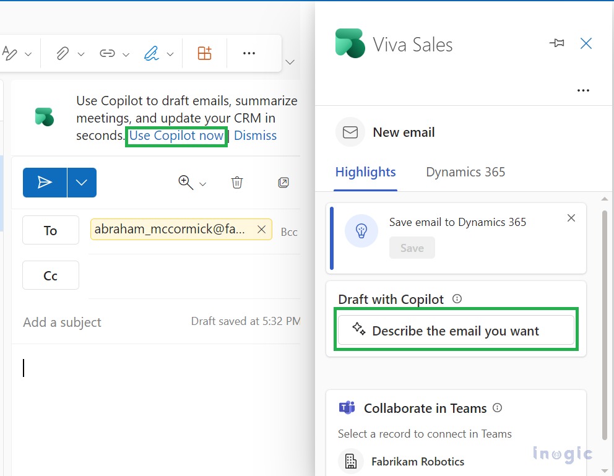Click Save to store email in Dynamics 365
This screenshot has height=476, width=614.
click(412, 247)
